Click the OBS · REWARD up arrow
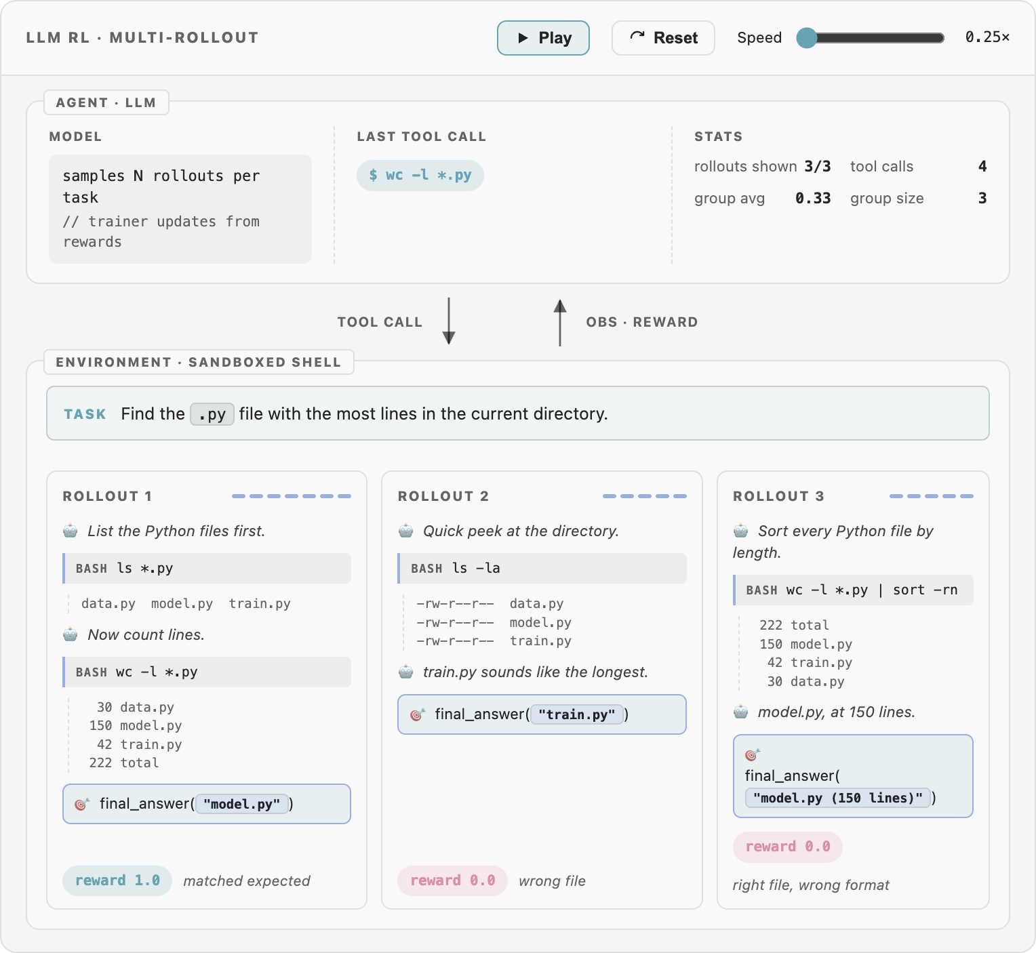1036x953 pixels. tap(560, 323)
